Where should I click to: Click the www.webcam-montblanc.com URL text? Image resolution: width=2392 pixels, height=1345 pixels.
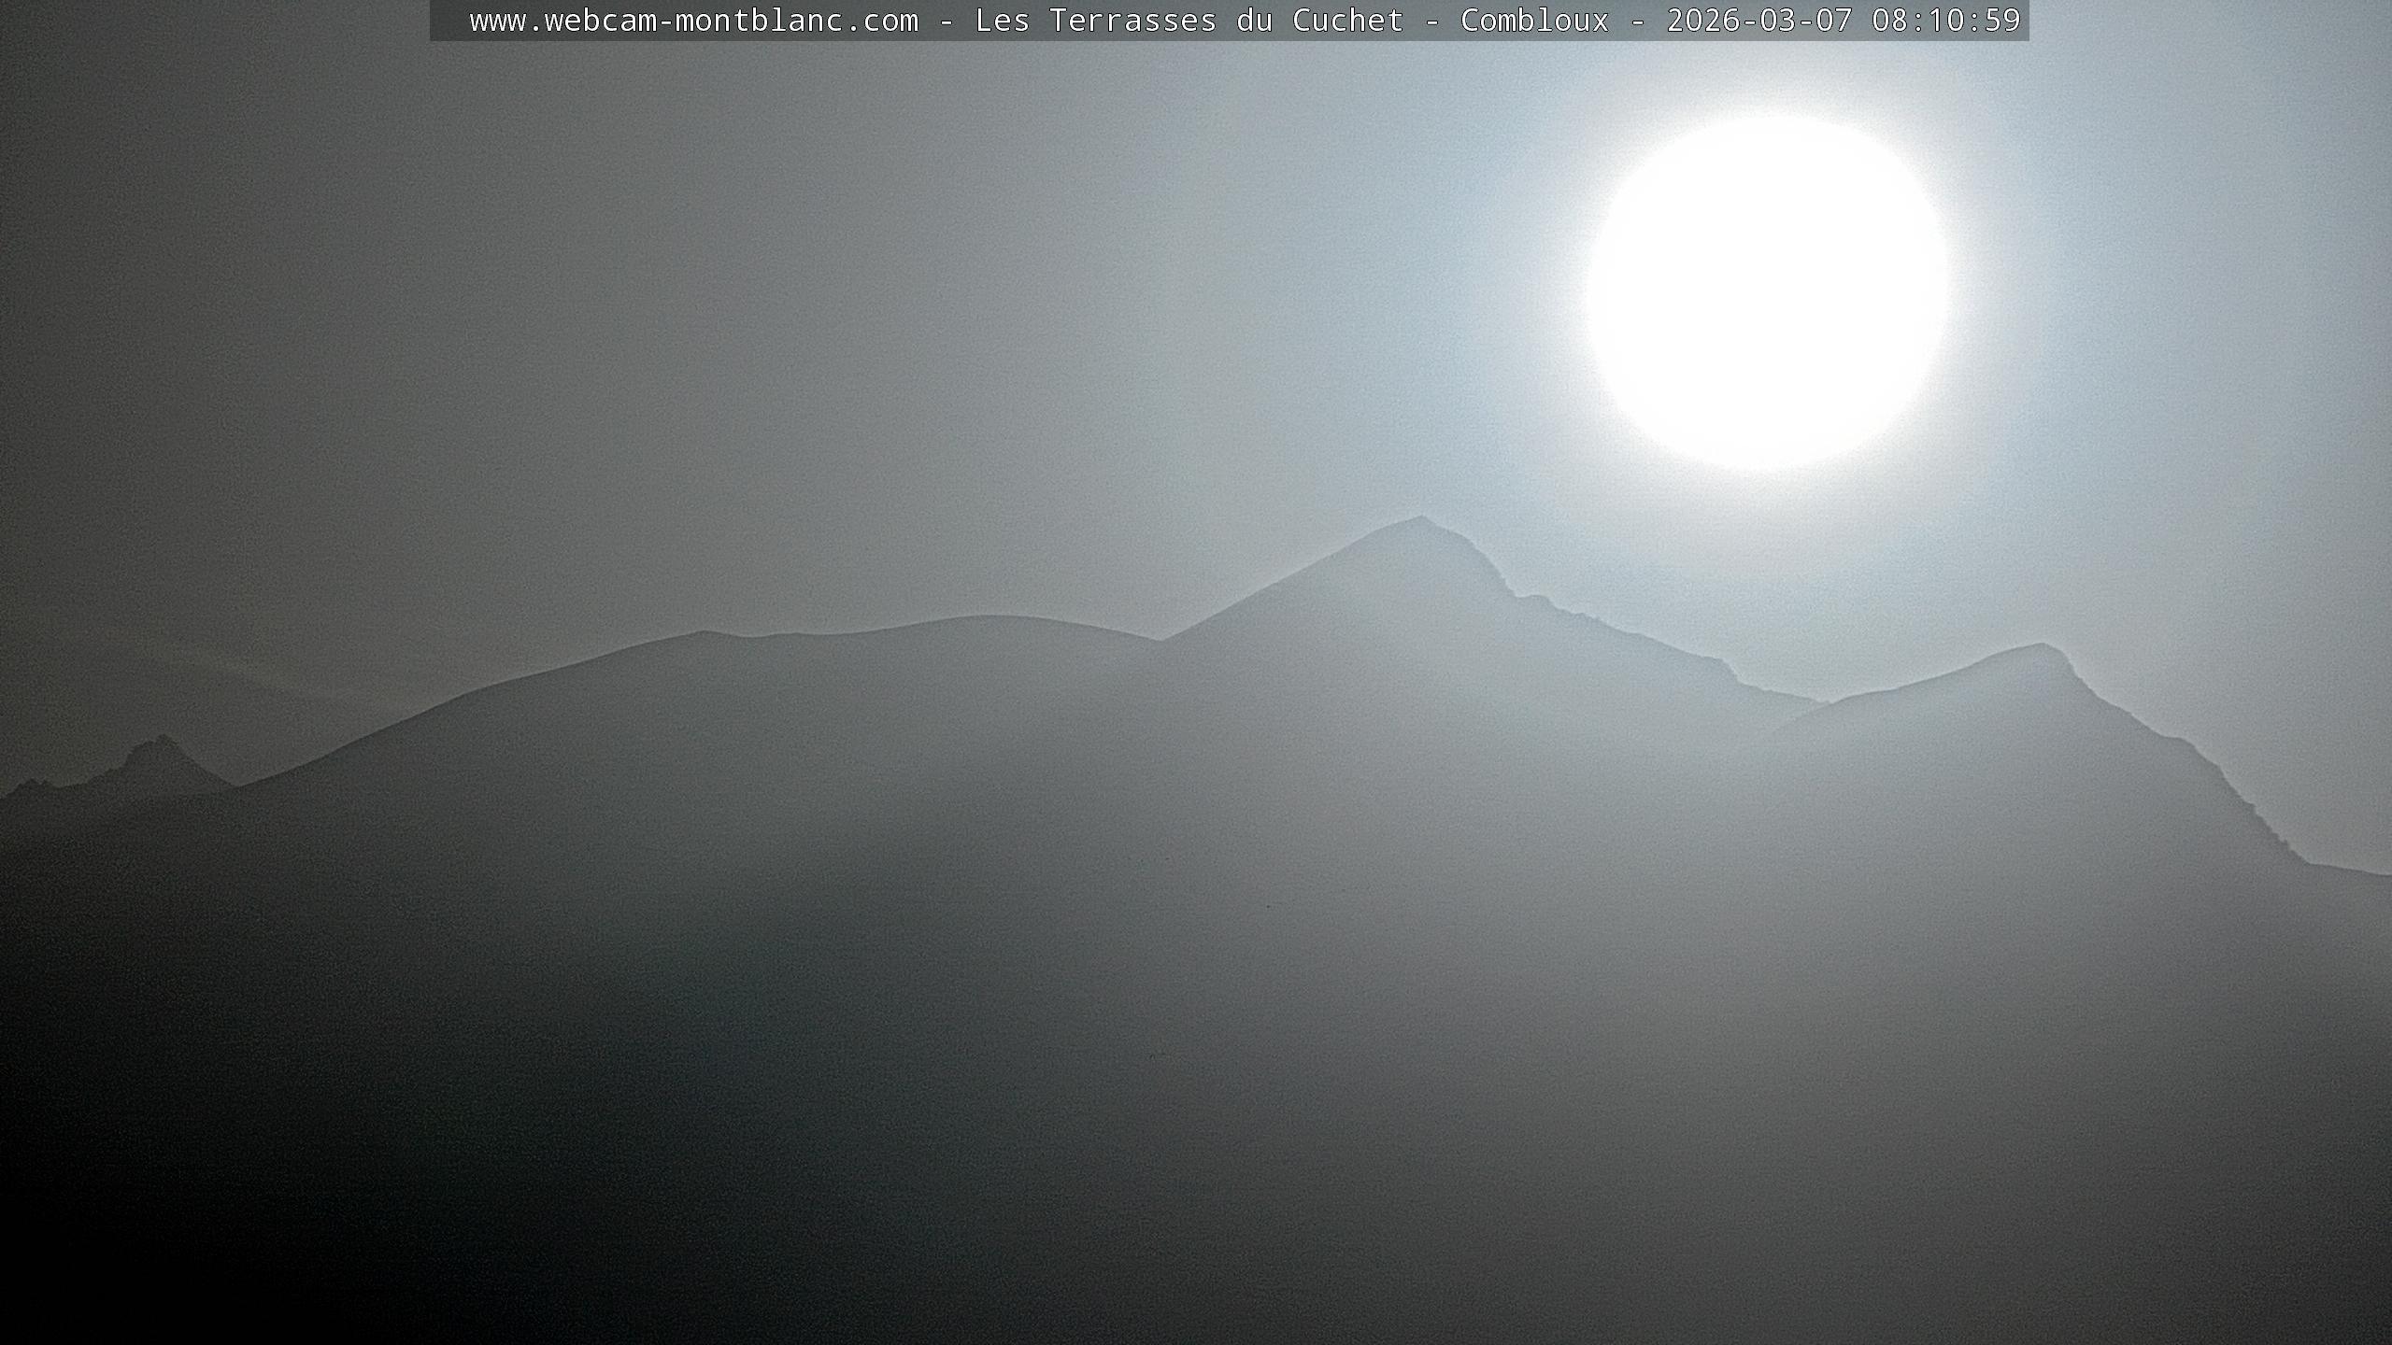pos(693,21)
